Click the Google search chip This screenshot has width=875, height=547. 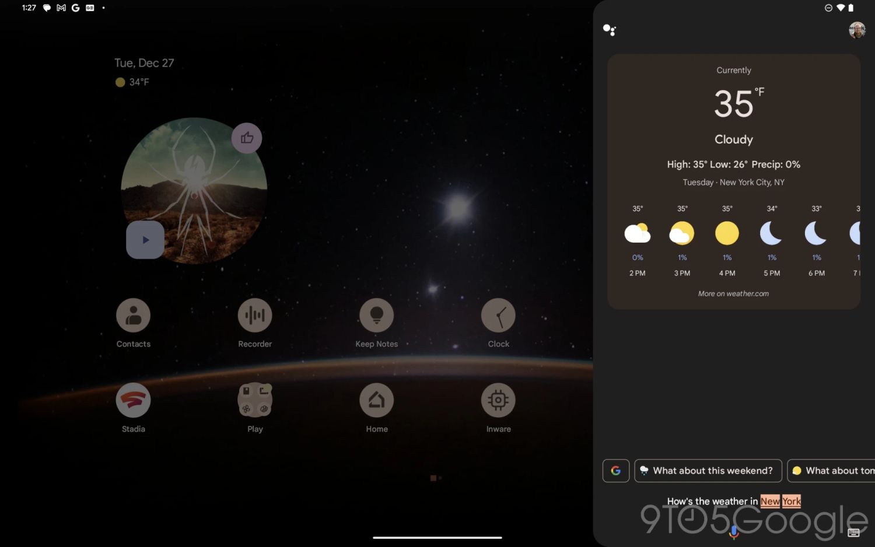tap(615, 471)
